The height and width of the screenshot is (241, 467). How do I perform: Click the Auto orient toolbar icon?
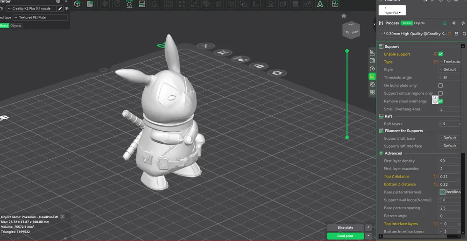pos(129,4)
